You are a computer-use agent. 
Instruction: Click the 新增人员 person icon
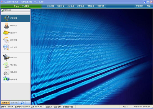(6, 25)
